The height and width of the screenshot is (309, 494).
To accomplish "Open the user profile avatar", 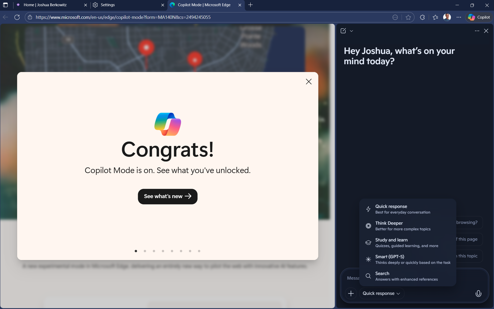I will tap(447, 17).
